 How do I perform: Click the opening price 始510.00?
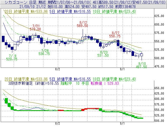(x=55, y=7)
